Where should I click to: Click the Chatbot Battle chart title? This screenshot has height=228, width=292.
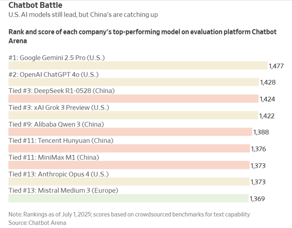click(x=35, y=5)
